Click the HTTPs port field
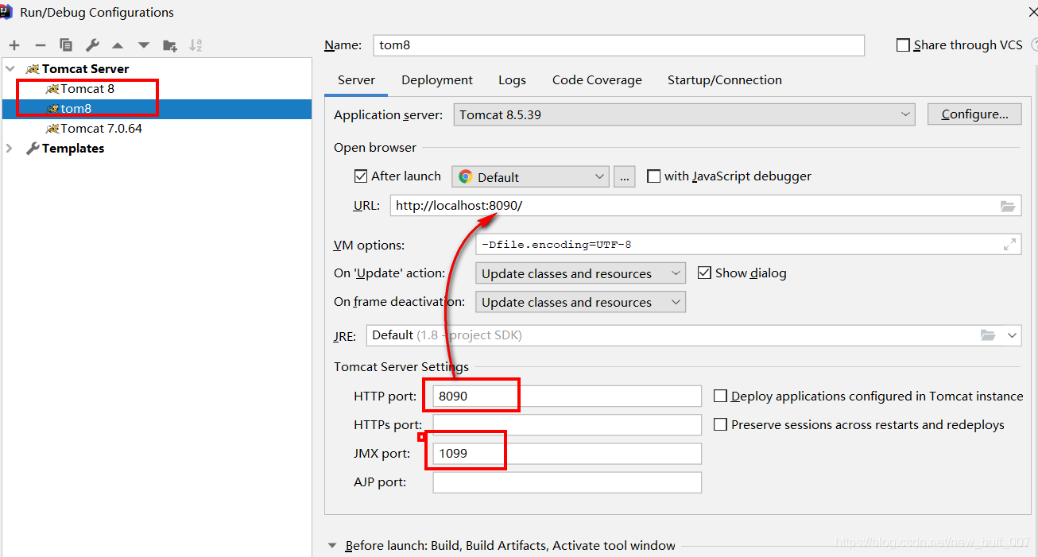The width and height of the screenshot is (1038, 557). (x=567, y=424)
